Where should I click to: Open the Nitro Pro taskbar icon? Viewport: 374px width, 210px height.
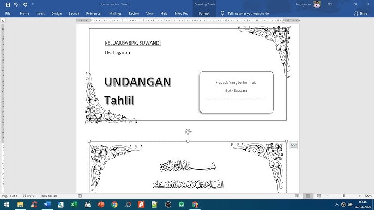(141, 205)
